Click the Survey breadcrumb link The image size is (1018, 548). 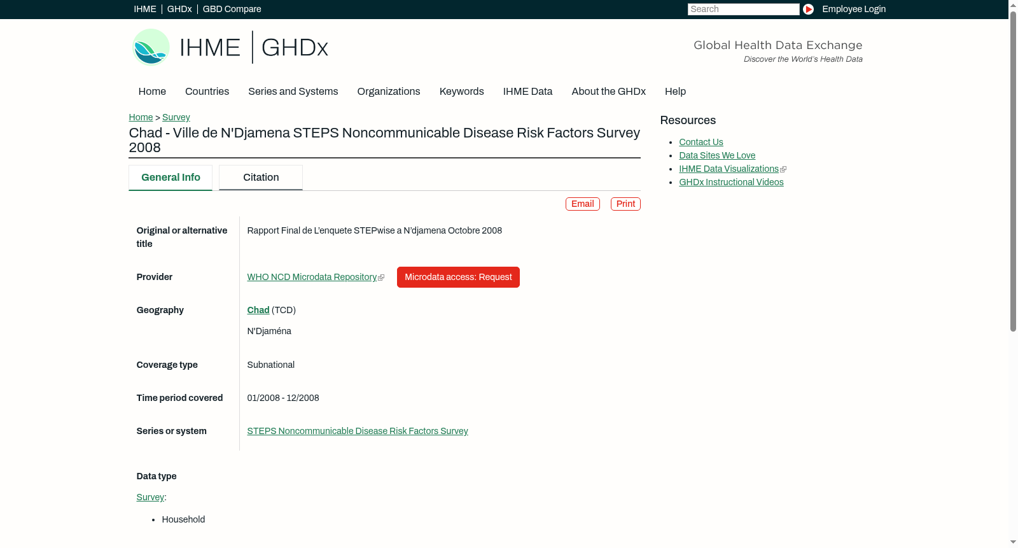pyautogui.click(x=176, y=117)
